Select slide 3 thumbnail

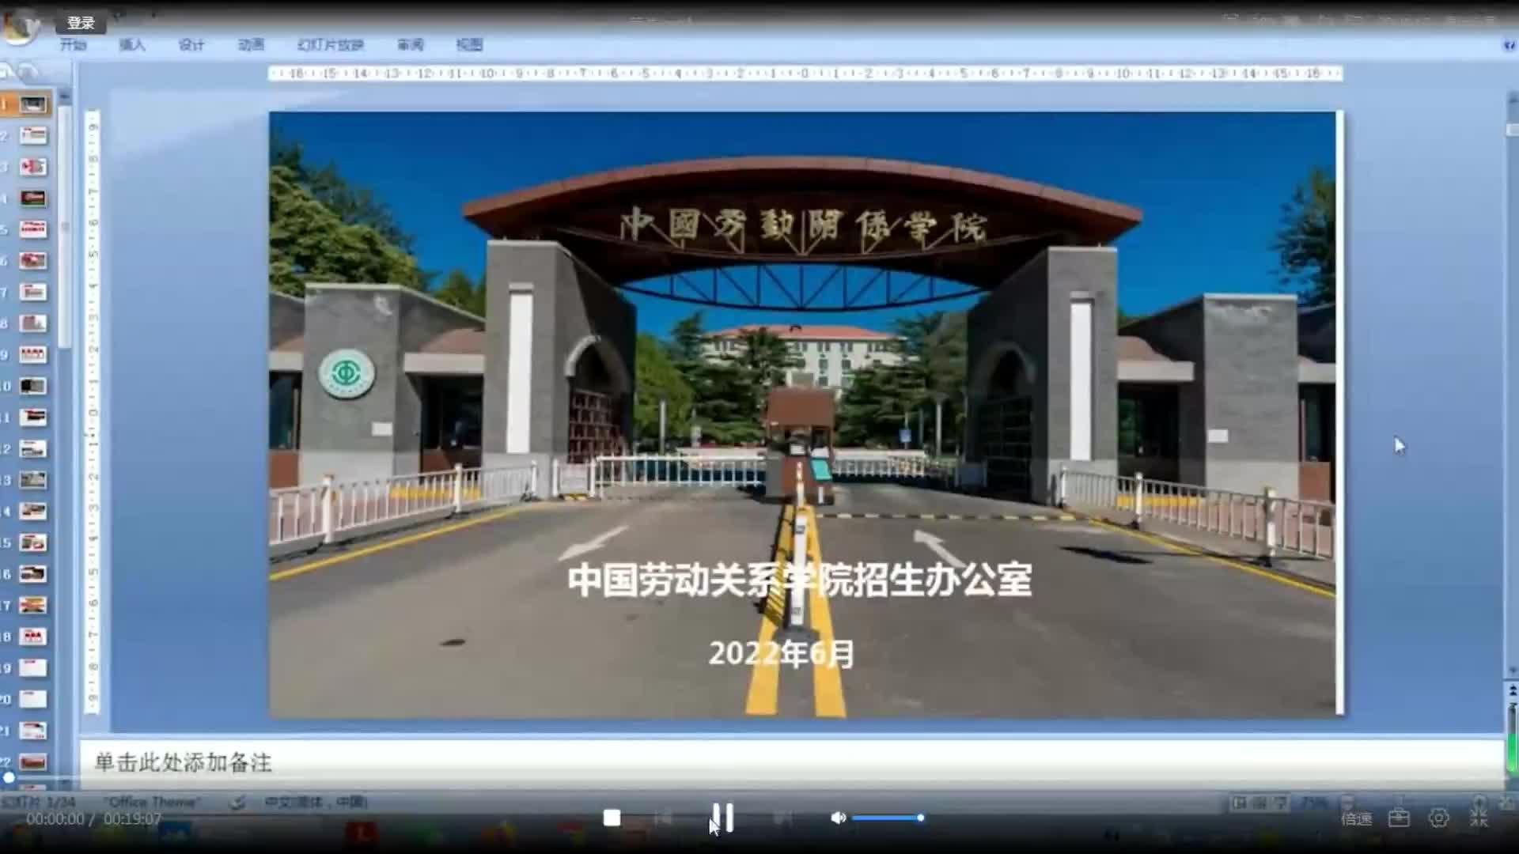[x=33, y=167]
